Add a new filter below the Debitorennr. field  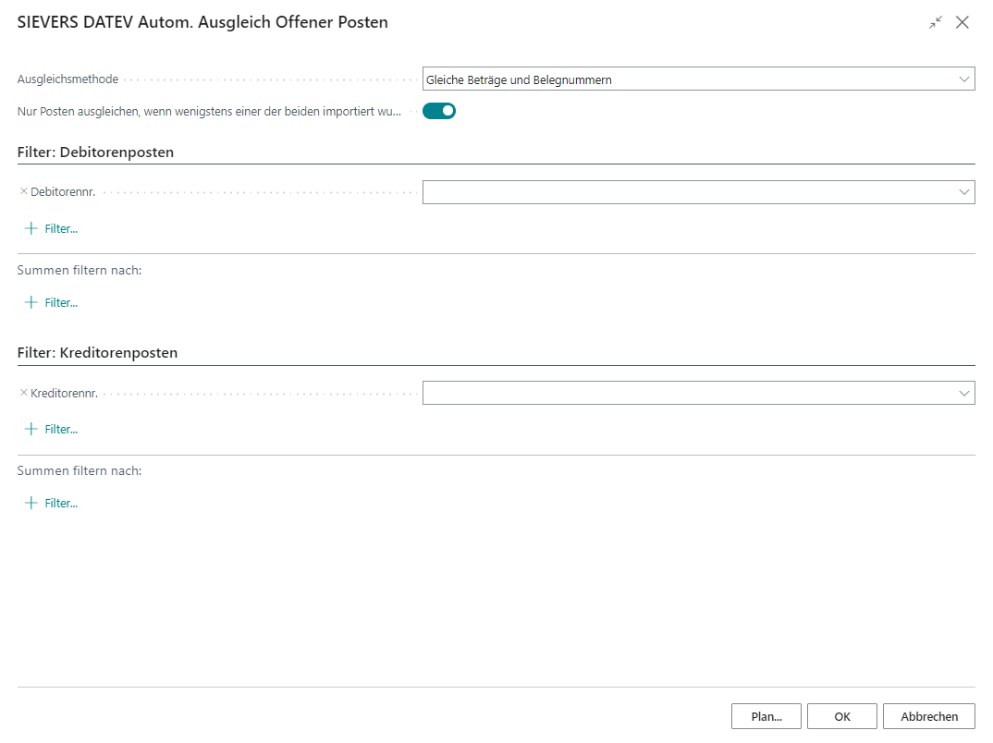point(52,228)
